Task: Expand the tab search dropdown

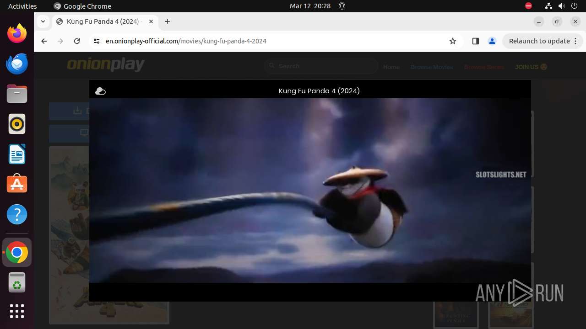Action: (x=43, y=21)
